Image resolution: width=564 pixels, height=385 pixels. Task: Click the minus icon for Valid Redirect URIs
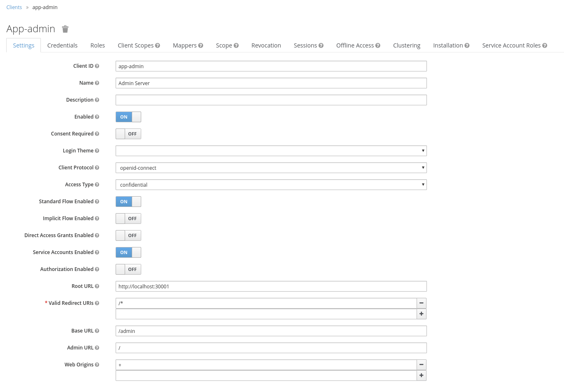pyautogui.click(x=421, y=303)
